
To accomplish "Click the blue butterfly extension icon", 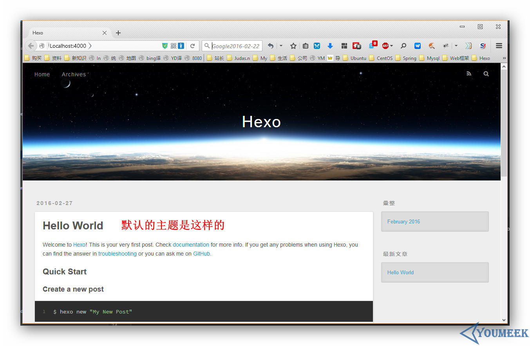I will coord(317,46).
